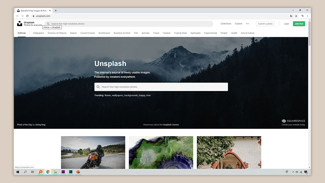Click the browser address bar URL
The width and height of the screenshot is (325, 183).
[43, 16]
